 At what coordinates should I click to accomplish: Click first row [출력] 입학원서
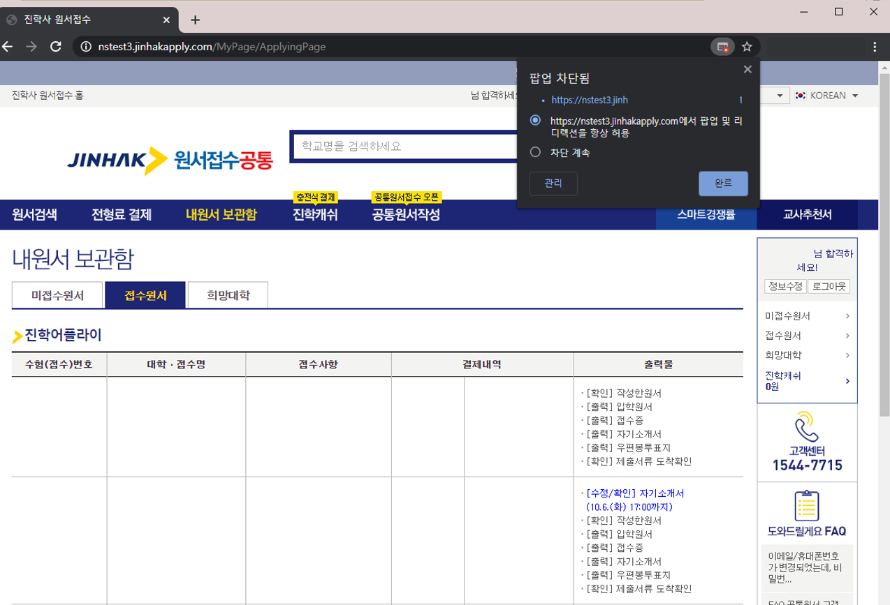[620, 407]
